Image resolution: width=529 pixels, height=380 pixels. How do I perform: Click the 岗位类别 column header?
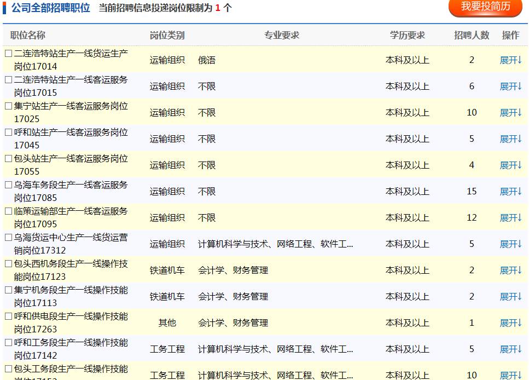click(x=167, y=35)
